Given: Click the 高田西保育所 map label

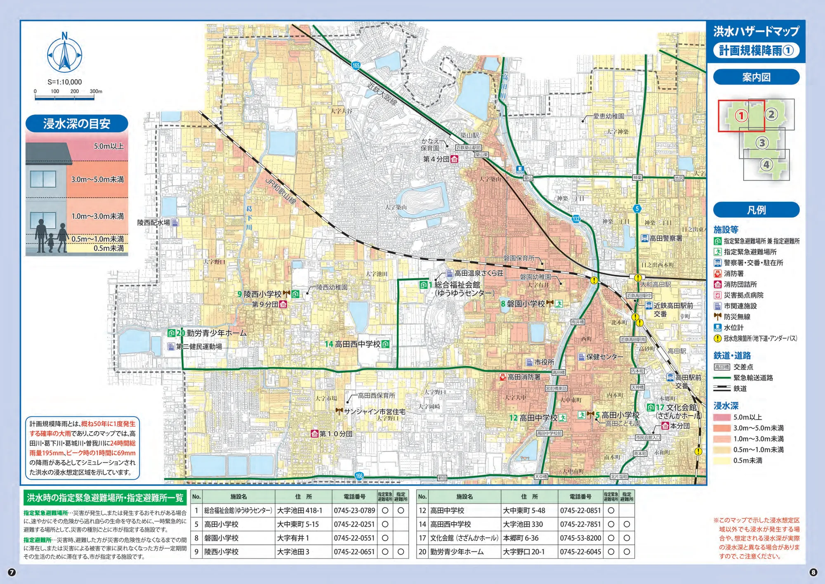Looking at the screenshot, I should tap(377, 395).
